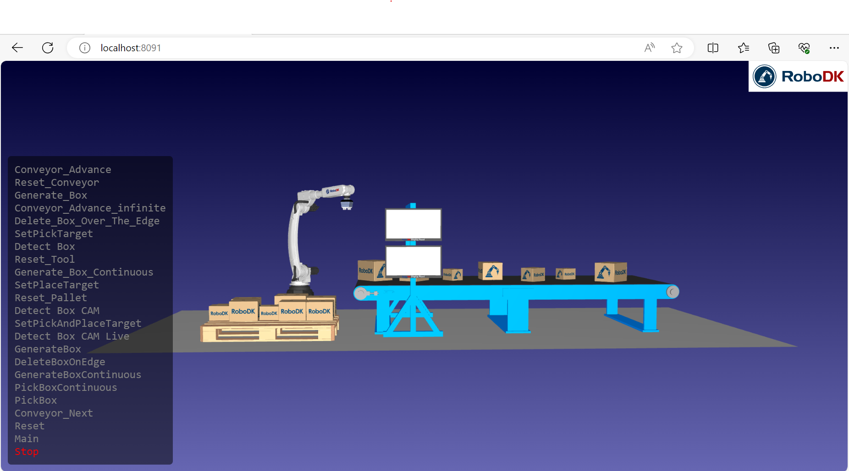Toggle the split screen icon
This screenshot has width=849, height=471.
(713, 48)
